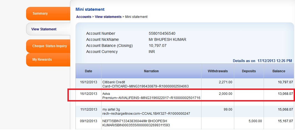Click the account number 558010456540

(x=162, y=33)
